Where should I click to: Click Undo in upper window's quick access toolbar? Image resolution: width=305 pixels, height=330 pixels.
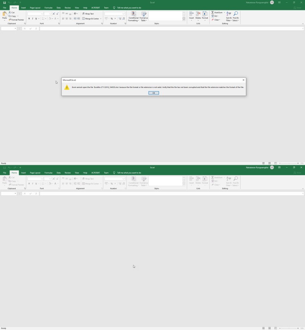pyautogui.click(x=9, y=3)
